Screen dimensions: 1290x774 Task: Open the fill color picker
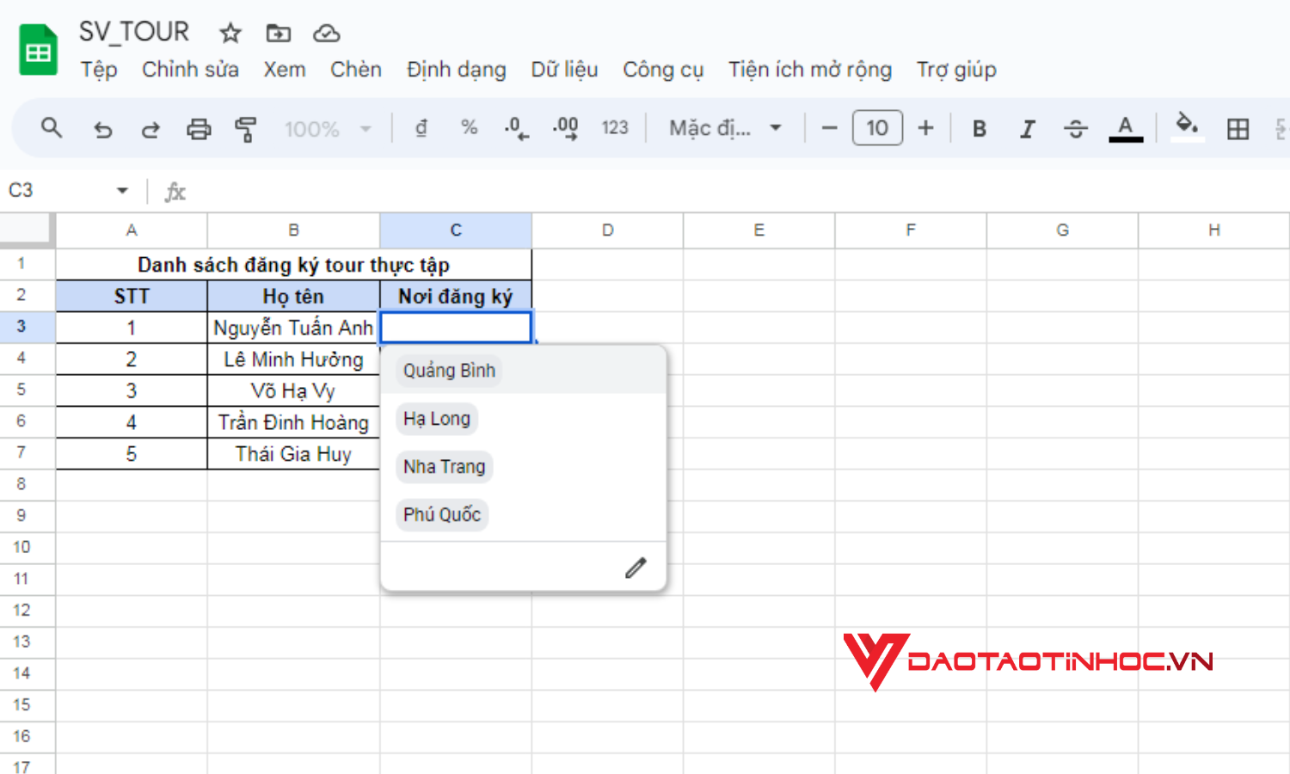[x=1188, y=127]
